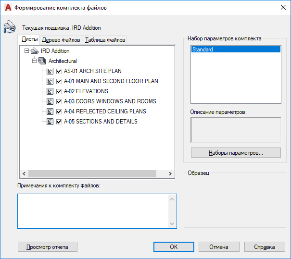This screenshot has width=291, height=259.
Task: Click the AS-01 ARCH SITE PLAN sheet icon
Action: (x=50, y=71)
